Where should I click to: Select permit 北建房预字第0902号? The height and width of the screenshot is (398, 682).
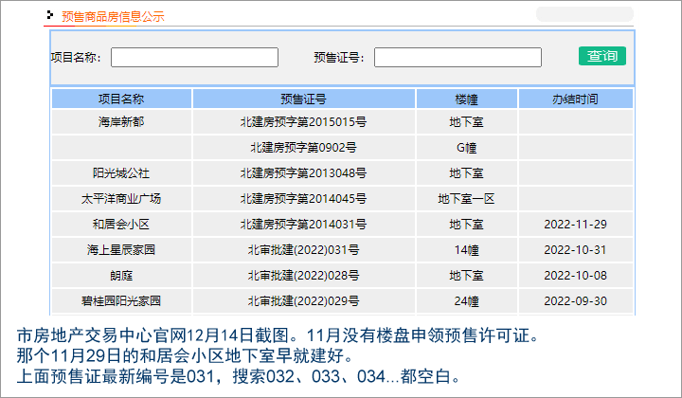303,148
